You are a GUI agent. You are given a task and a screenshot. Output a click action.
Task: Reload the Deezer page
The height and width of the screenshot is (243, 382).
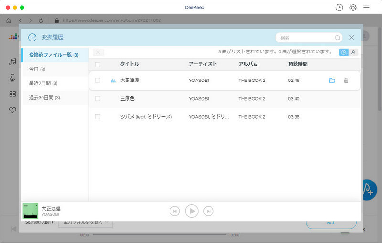tap(41, 20)
